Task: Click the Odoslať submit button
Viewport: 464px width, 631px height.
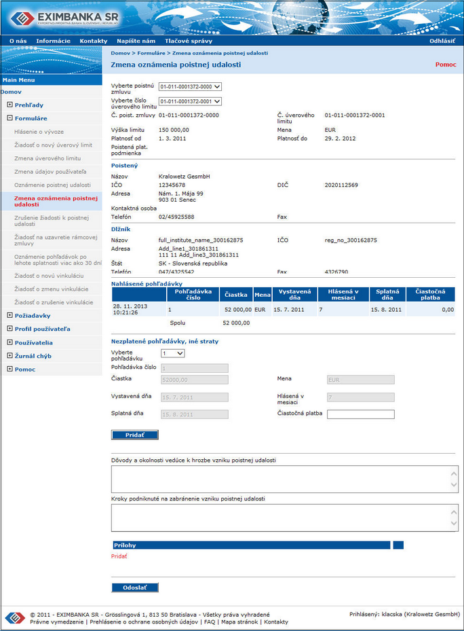Action: pos(135,588)
